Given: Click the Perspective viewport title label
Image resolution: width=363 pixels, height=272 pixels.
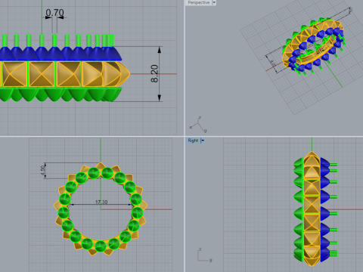Looking at the screenshot, I should (198, 2).
